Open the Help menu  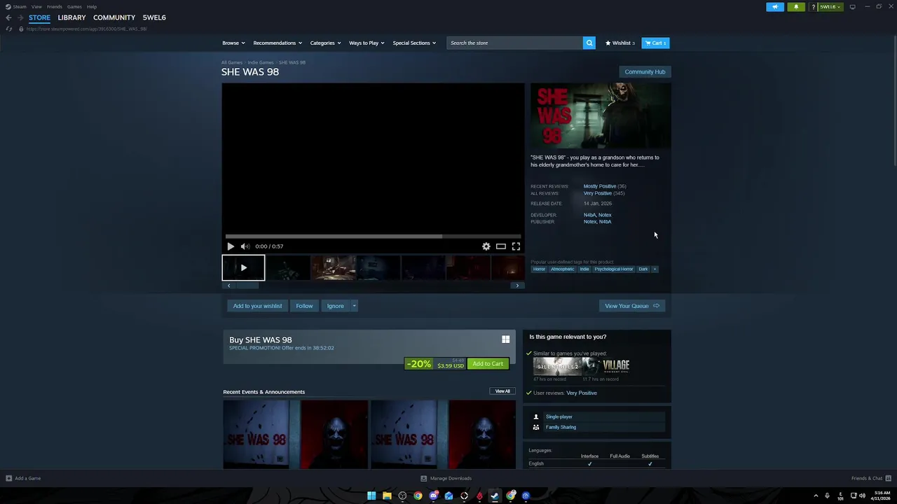[x=92, y=6]
